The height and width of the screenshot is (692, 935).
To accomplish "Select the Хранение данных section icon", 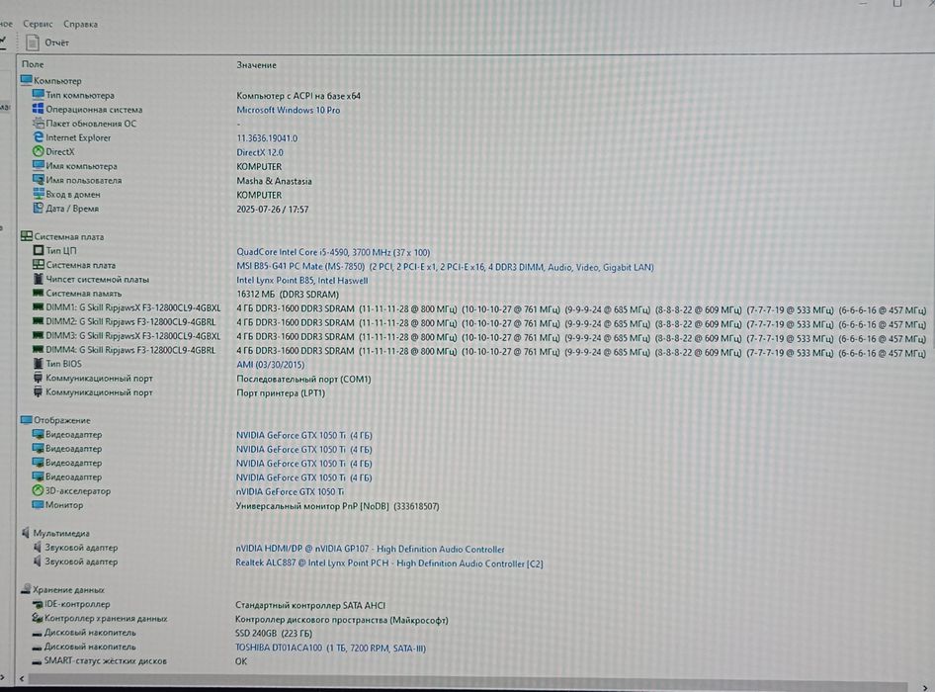I will (x=25, y=589).
